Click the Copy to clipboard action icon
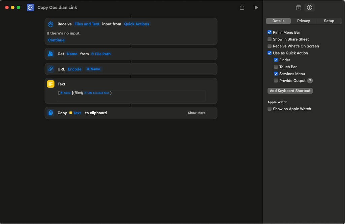Screen dimensions: 345x224 51,113
